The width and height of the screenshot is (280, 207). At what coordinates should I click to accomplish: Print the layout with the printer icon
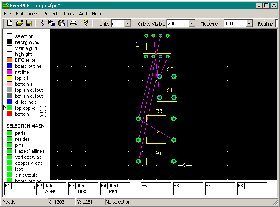(x=74, y=23)
